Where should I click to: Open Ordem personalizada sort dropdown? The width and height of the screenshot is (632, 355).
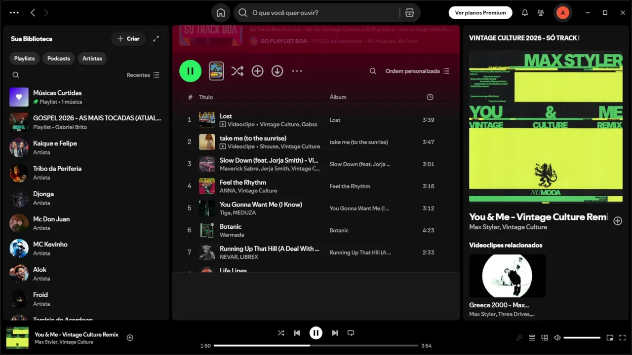[417, 71]
